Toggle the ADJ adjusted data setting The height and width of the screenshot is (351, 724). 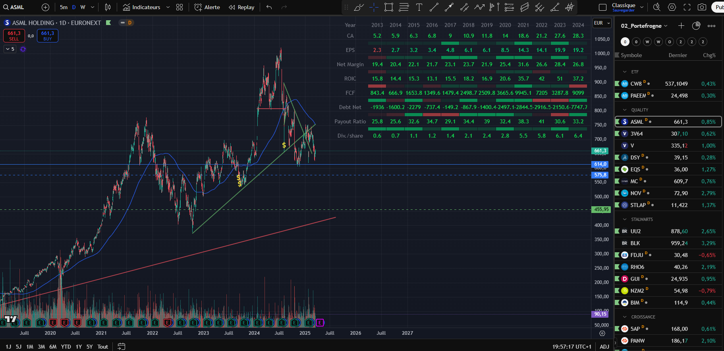point(604,347)
